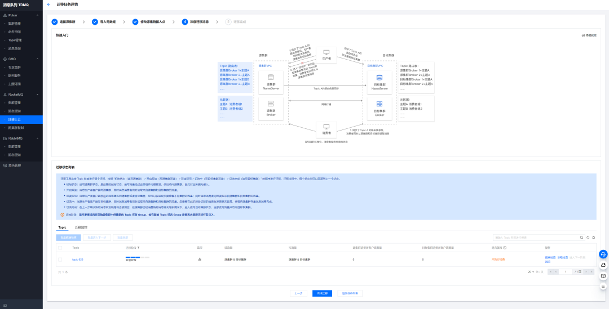Click the orange 未执行检查 status text
609x309 pixels.
498,259
